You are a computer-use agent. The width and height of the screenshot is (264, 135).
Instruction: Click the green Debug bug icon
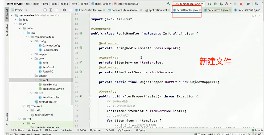pyautogui.click(x=215, y=4)
